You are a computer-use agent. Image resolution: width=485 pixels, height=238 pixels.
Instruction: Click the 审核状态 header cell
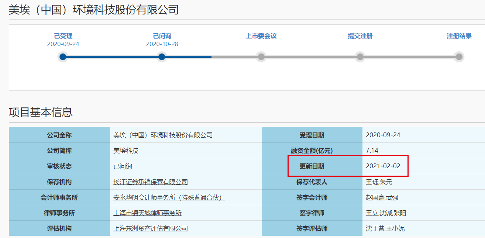pyautogui.click(x=59, y=166)
